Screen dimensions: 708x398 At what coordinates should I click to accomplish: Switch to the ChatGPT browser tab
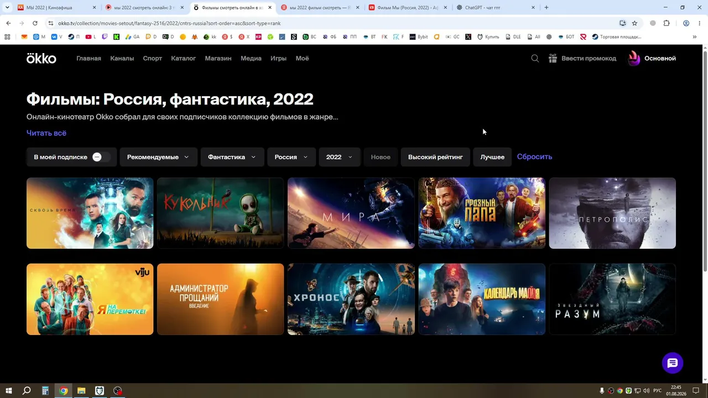[495, 8]
